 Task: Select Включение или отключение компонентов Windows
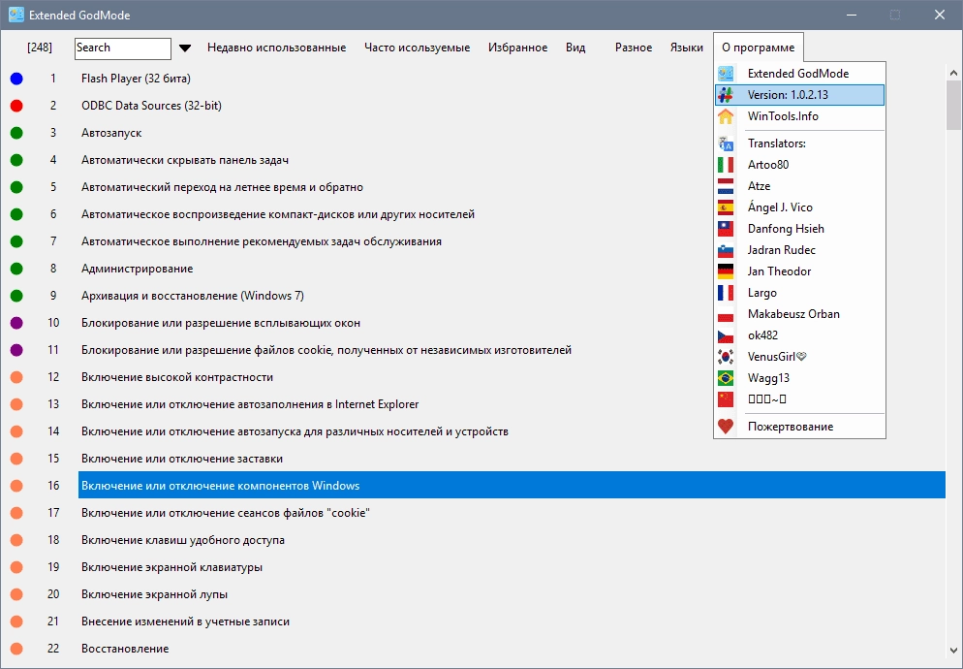(x=512, y=486)
